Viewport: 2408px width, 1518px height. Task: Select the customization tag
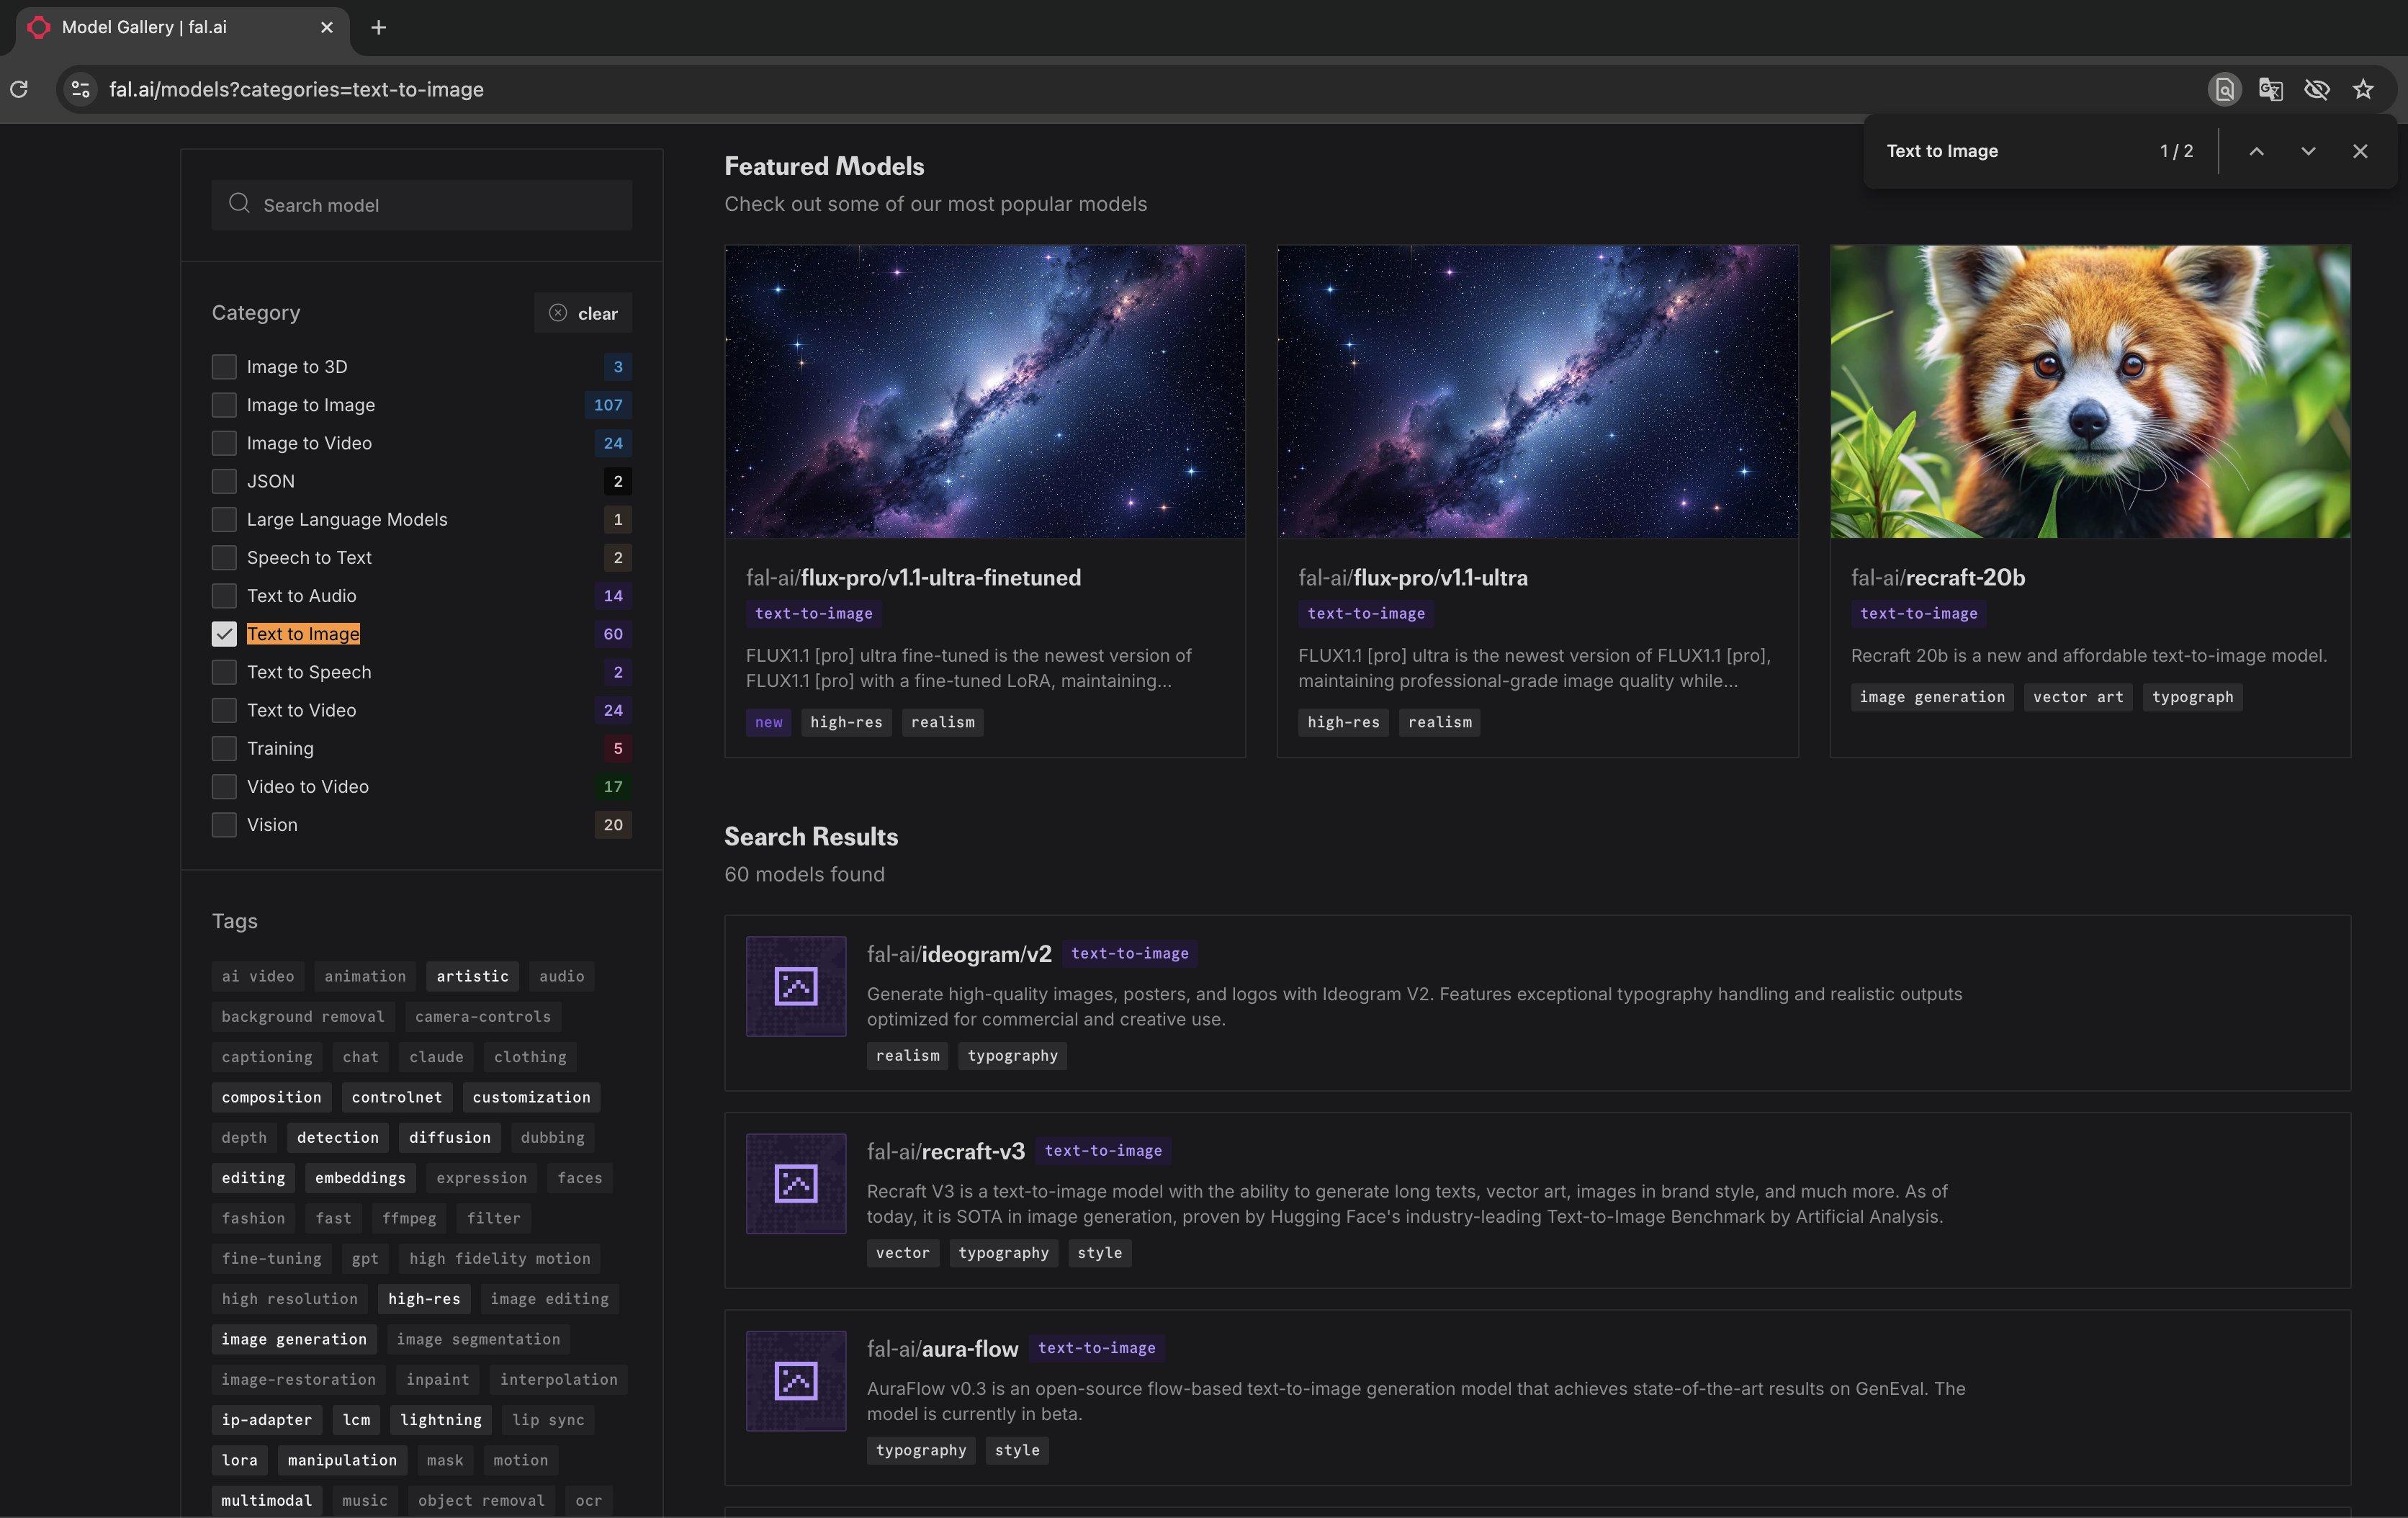coord(531,1097)
